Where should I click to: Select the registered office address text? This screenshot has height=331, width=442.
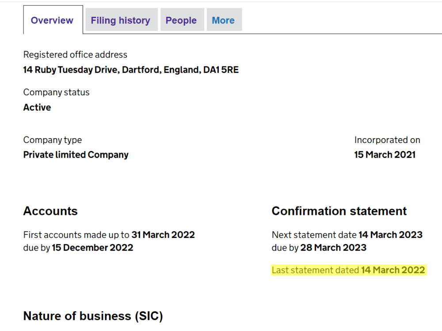[131, 69]
